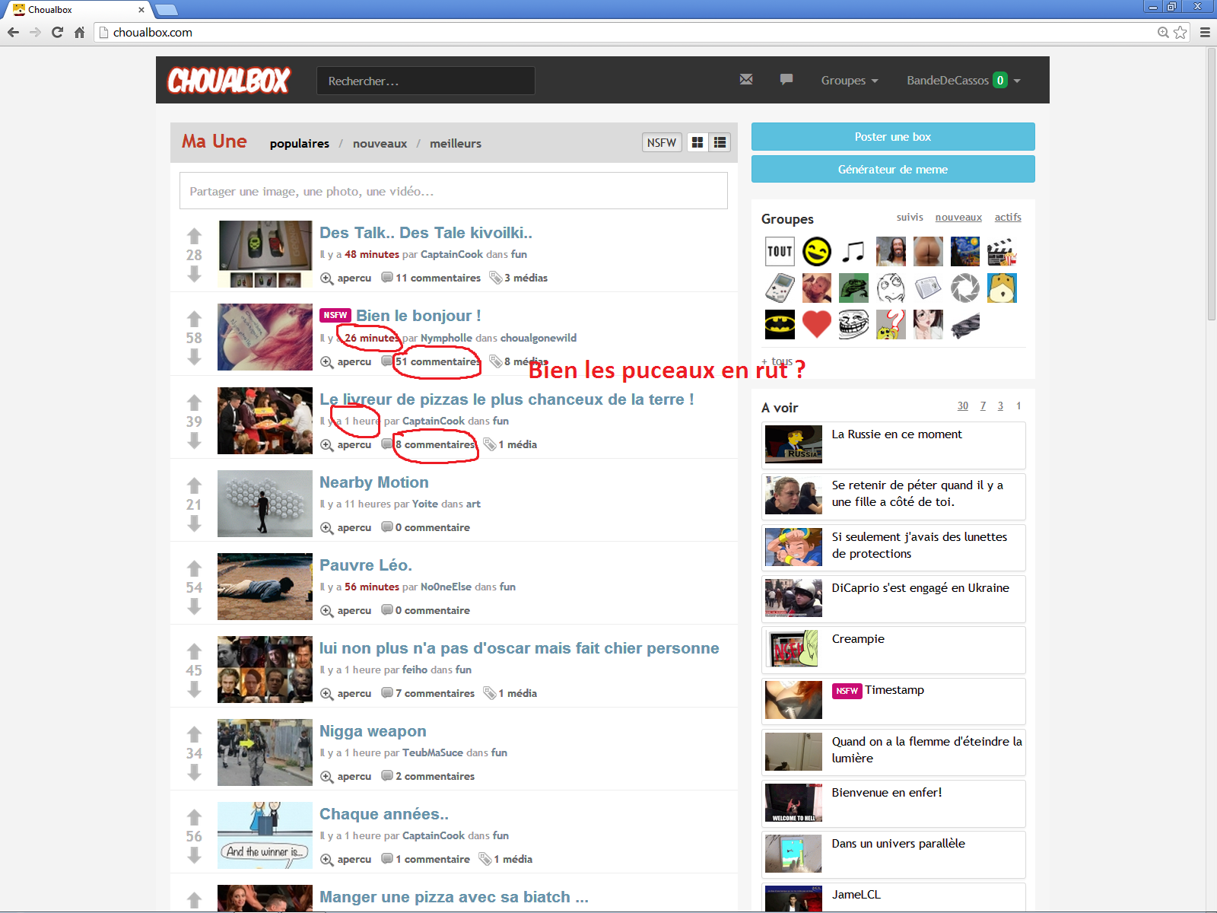Switch to the 'meilleurs' posts tab
The height and width of the screenshot is (913, 1217).
click(x=455, y=144)
